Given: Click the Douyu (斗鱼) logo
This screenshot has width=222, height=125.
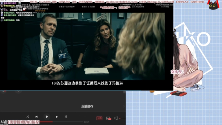Looking at the screenshot, I should point(4,122).
